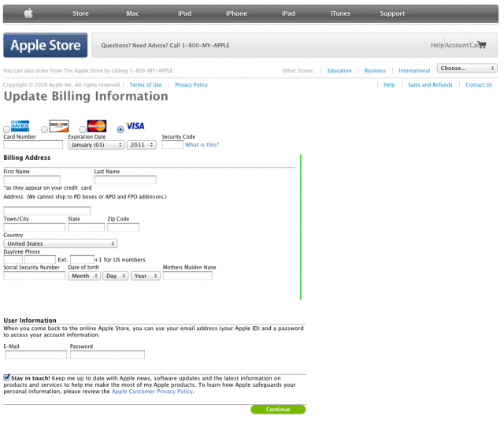Open the shopping cart icon

[x=479, y=45]
